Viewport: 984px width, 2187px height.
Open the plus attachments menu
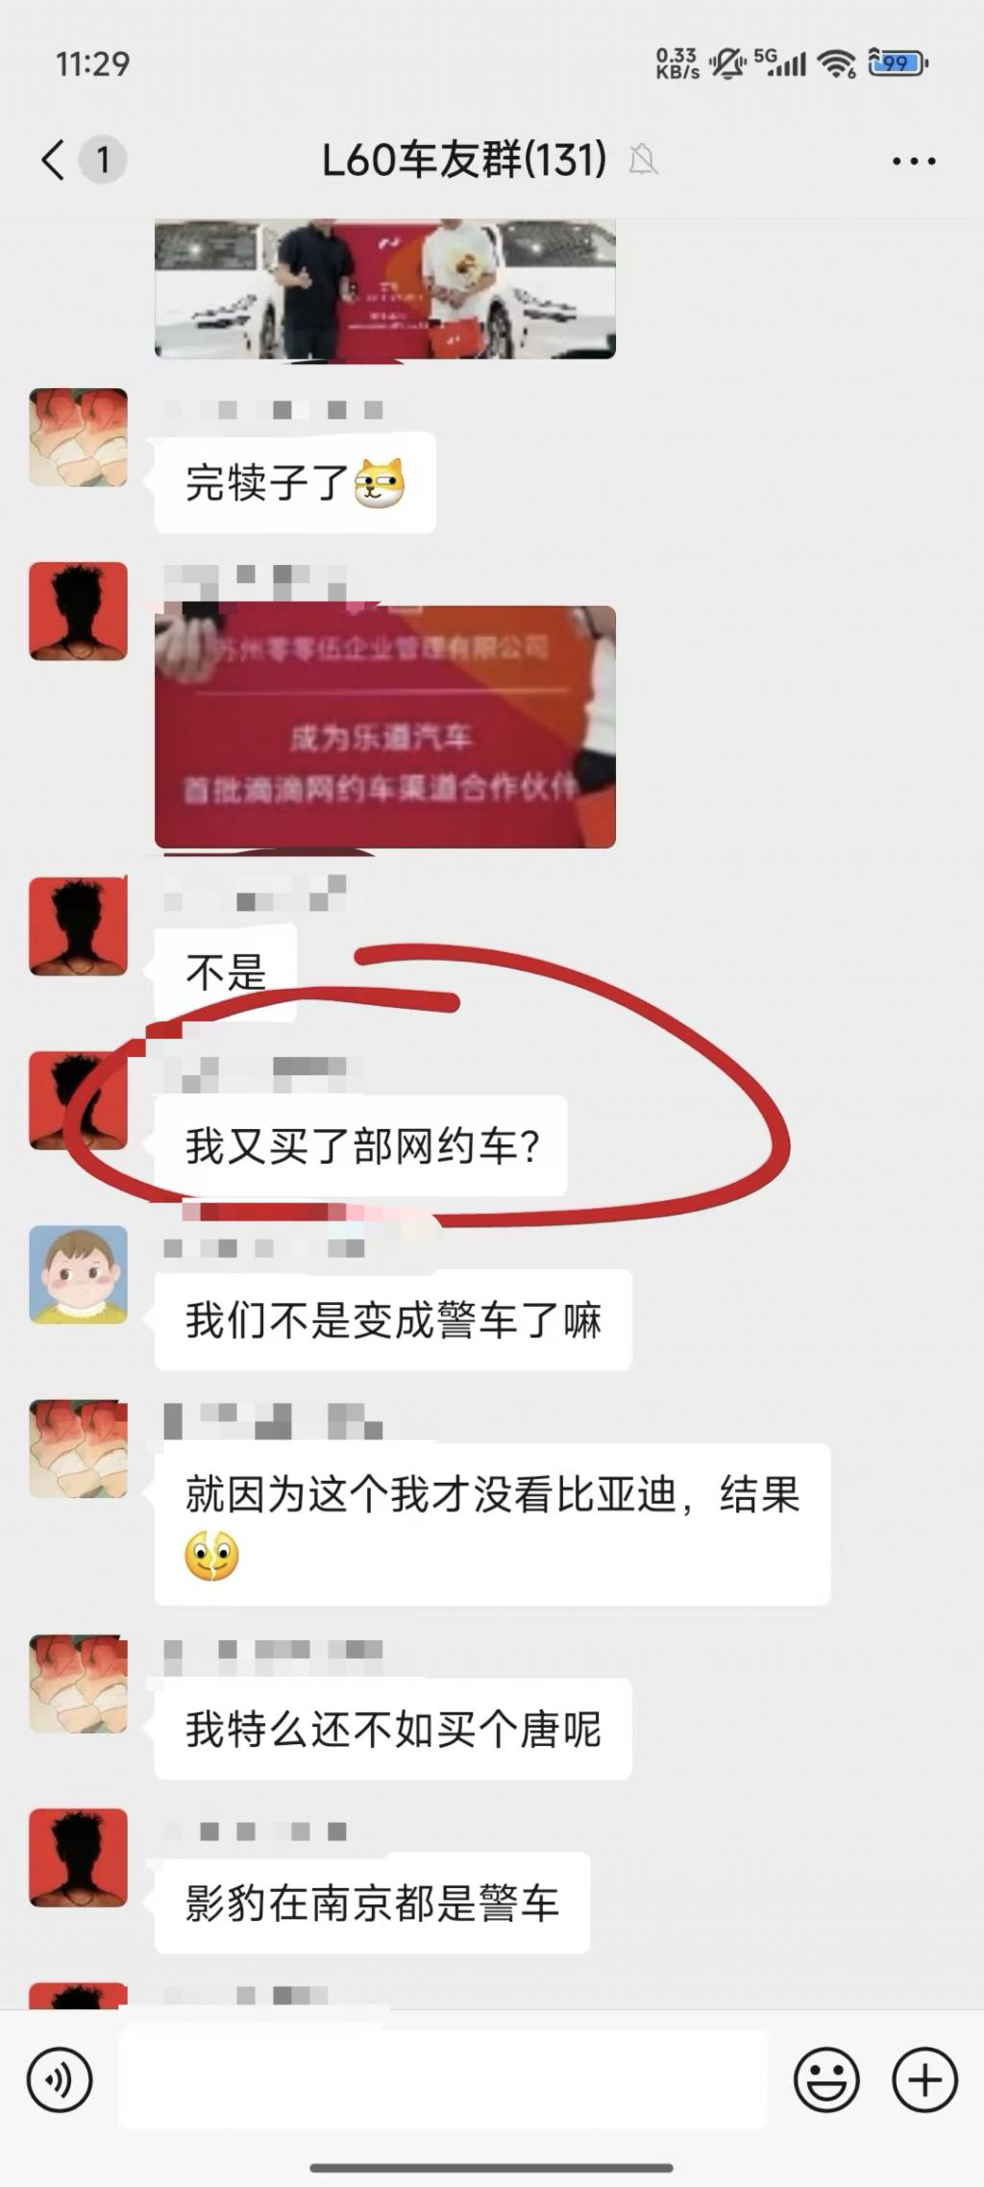coord(924,2080)
